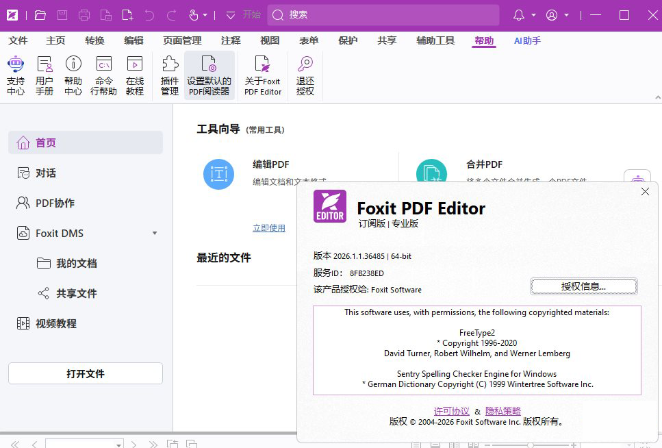Open the user account icon
The width and height of the screenshot is (662, 448).
(552, 15)
